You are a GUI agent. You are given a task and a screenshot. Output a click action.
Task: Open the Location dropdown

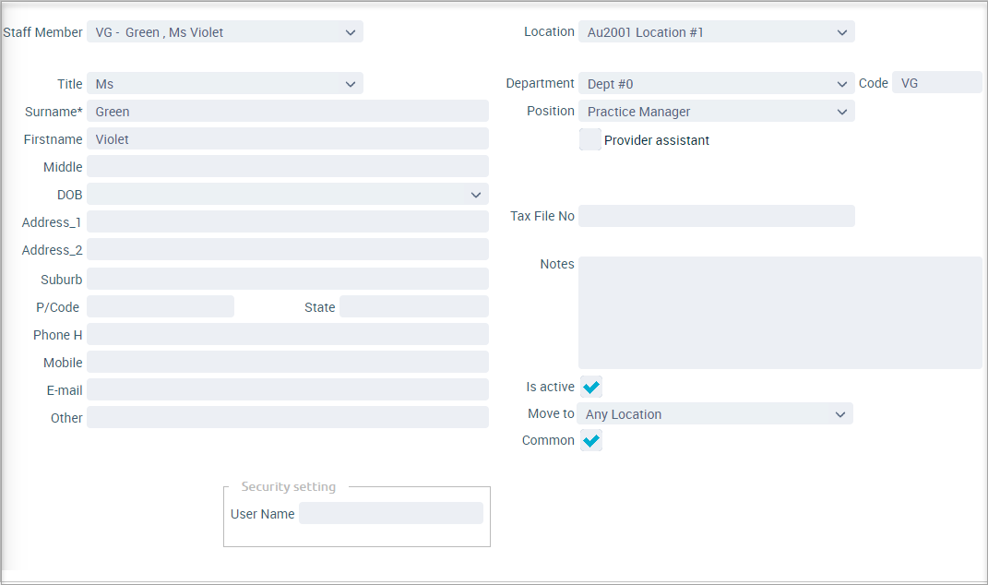click(x=717, y=32)
